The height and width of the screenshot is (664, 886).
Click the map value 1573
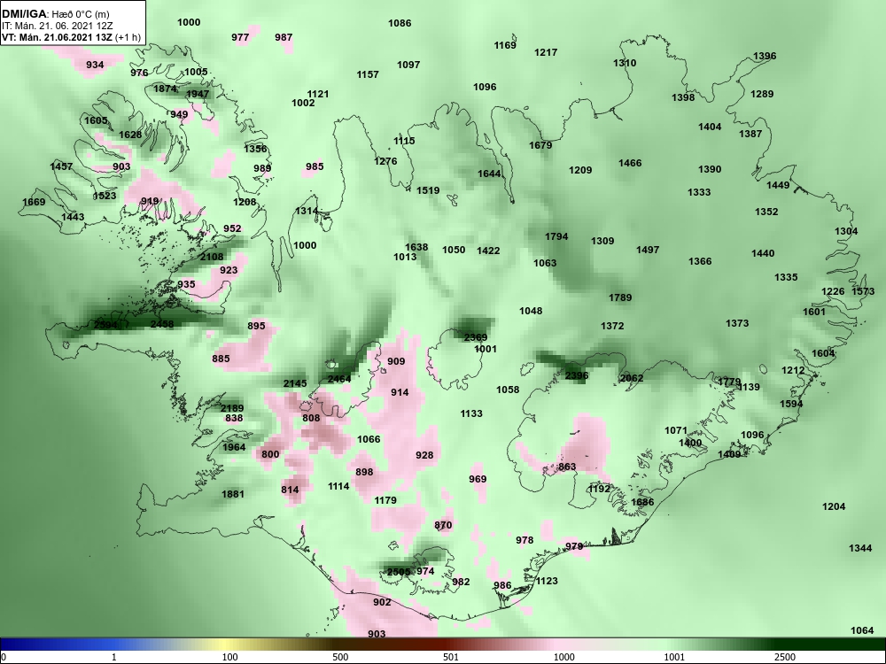pyautogui.click(x=863, y=291)
